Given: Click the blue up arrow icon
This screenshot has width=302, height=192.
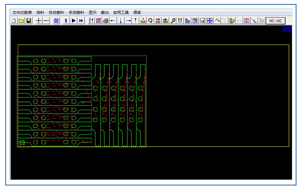Looking at the screenshot, I should pos(135,21).
